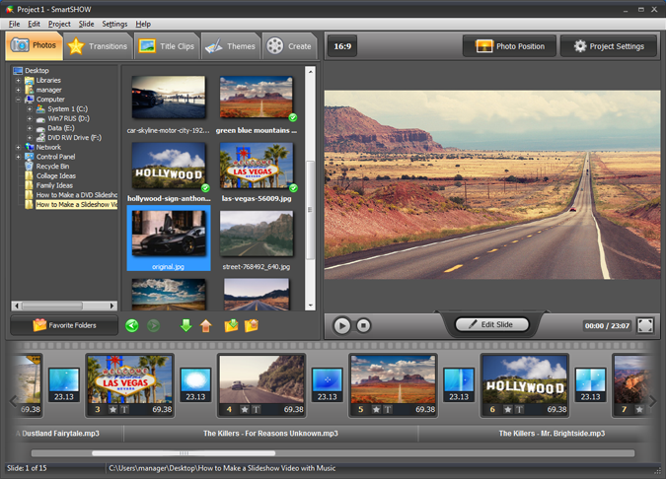Click the star icon on slide 6
Screen dimensions: 666x479
pyautogui.click(x=507, y=409)
